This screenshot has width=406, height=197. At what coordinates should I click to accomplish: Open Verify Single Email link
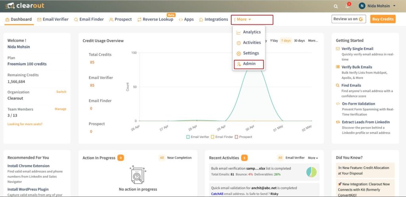tap(357, 49)
